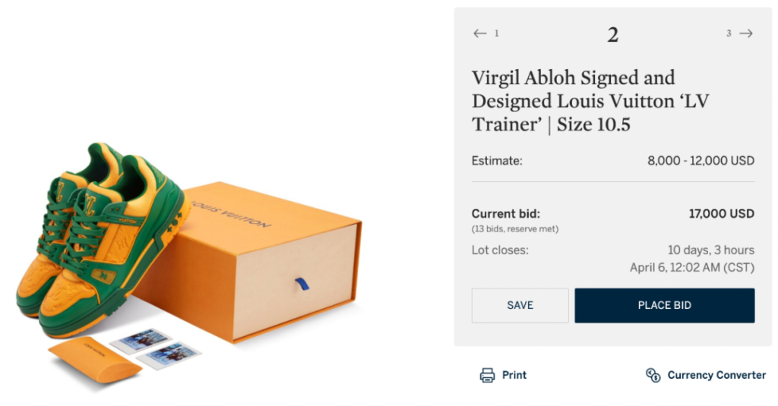Click the 'April 6, 12:02 AM (CST)' closing date
The width and height of the screenshot is (778, 406).
tap(692, 267)
